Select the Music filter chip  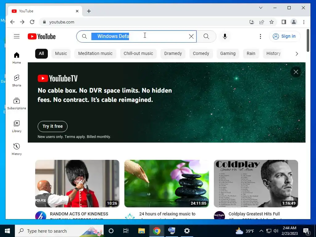(x=61, y=53)
